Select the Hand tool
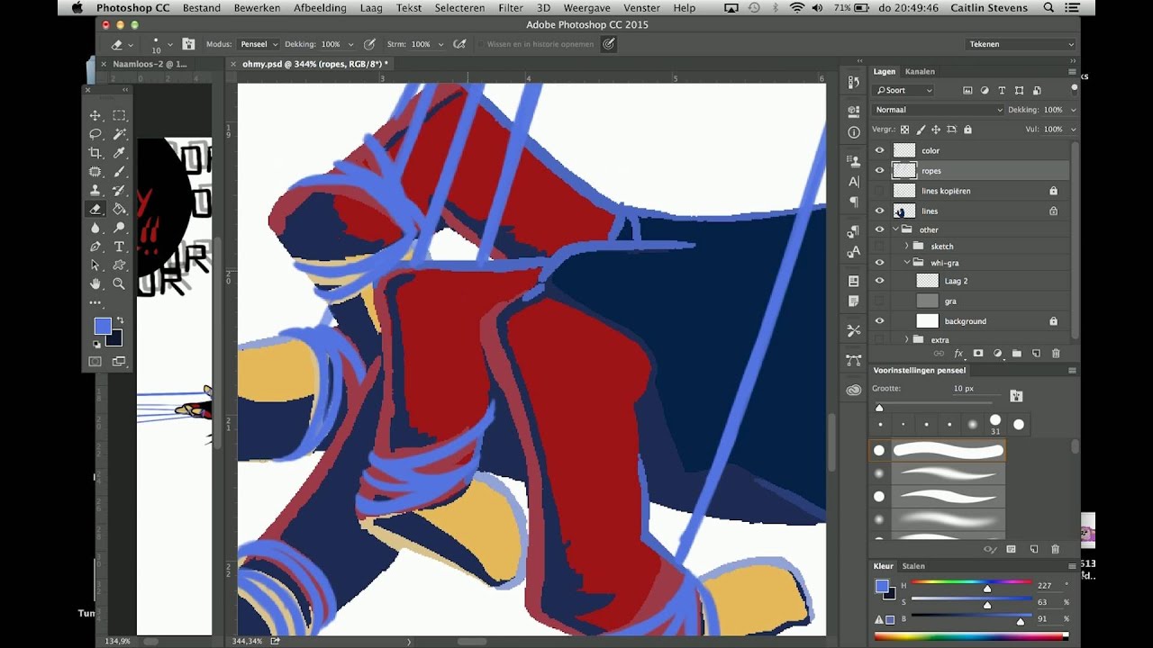The height and width of the screenshot is (648, 1153). click(x=95, y=284)
